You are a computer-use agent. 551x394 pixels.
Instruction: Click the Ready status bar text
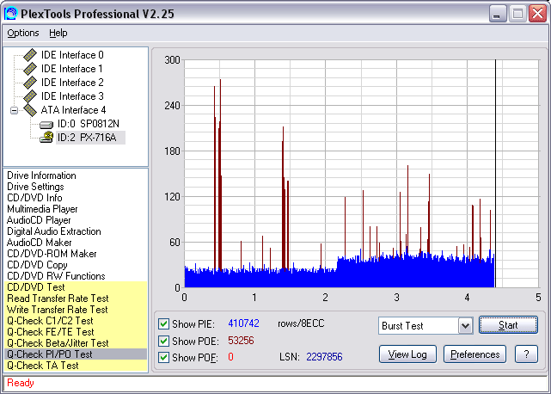[x=21, y=383]
